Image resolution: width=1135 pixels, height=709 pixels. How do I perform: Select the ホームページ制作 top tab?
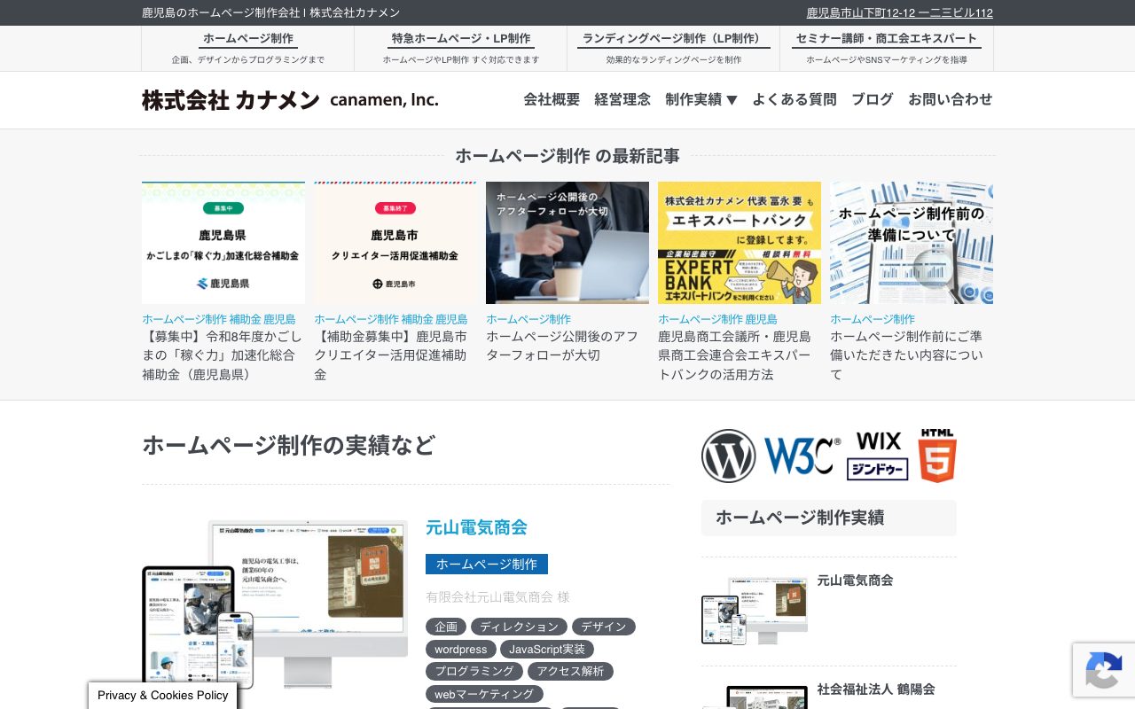coord(248,49)
